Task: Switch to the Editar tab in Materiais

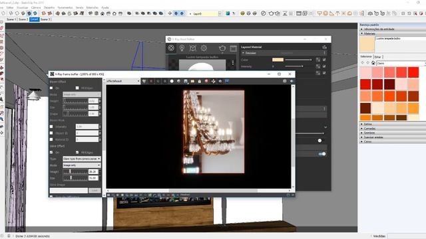Action: [377, 57]
